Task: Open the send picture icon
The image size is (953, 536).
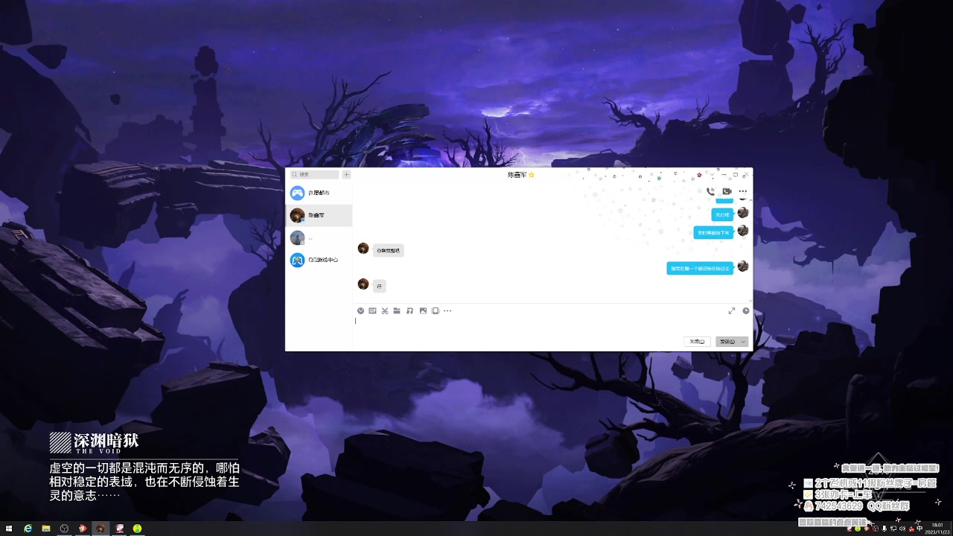Action: coord(423,310)
